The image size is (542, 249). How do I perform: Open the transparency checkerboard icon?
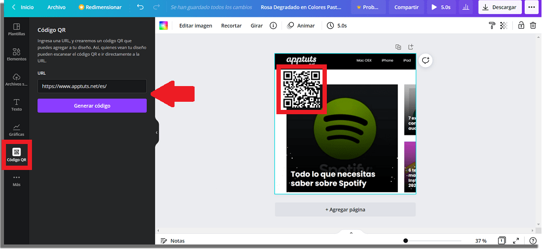(x=504, y=25)
